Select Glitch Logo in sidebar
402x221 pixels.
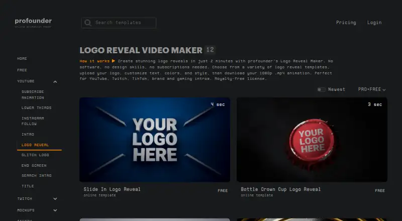click(x=35, y=155)
